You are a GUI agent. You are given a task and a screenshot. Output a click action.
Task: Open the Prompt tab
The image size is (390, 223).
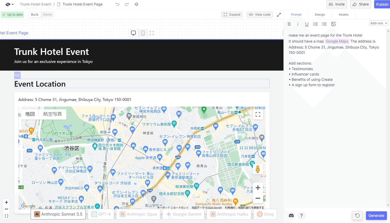coord(296,15)
